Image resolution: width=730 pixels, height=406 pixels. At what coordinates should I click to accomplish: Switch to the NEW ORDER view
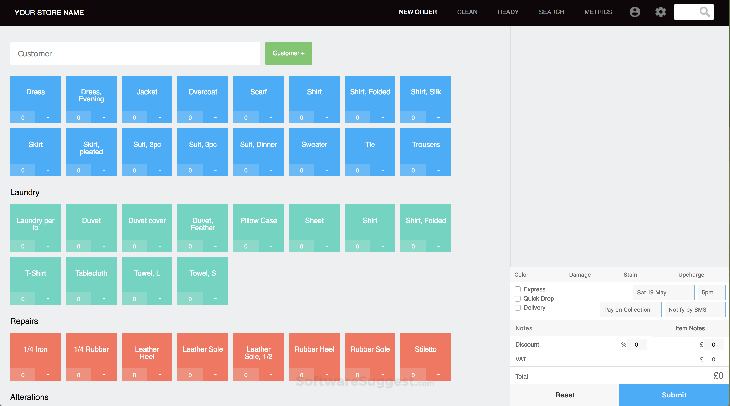418,12
